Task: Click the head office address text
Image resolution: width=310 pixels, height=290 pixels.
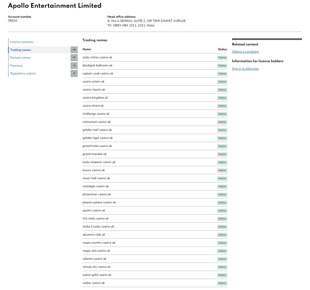Action: click(x=147, y=23)
